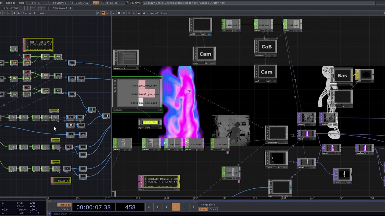Click the left pane home icon
Screen dimensions: 385x216
click(19, 13)
